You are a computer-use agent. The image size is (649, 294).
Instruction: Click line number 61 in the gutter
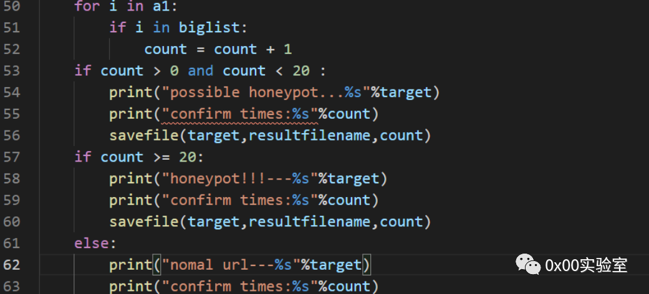pos(12,243)
